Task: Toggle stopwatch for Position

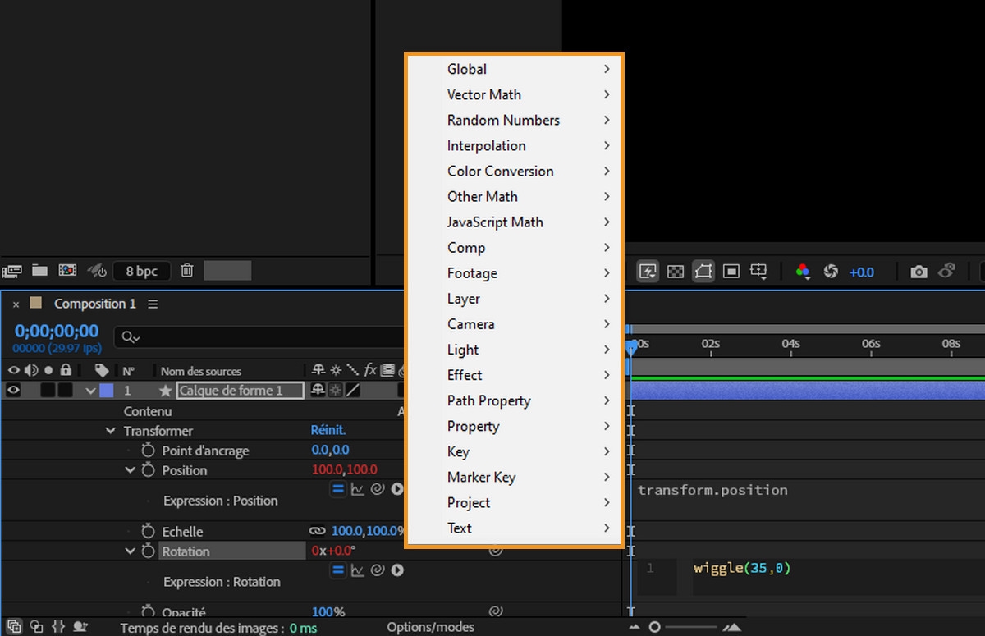Action: 148,470
